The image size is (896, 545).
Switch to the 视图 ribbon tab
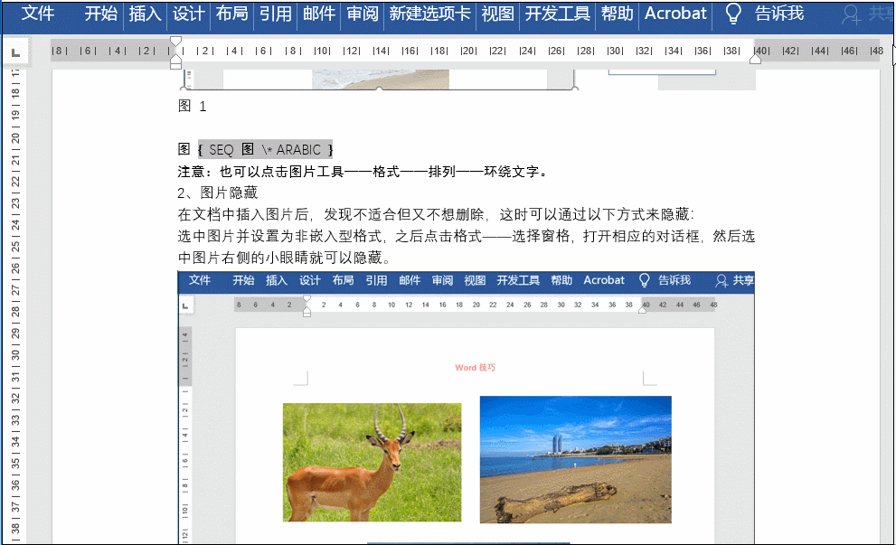pyautogui.click(x=496, y=14)
